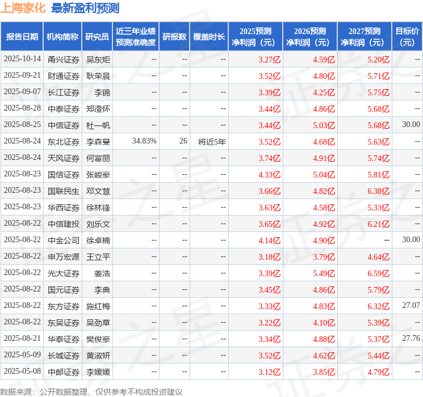Click target price 27.07

pyautogui.click(x=411, y=305)
